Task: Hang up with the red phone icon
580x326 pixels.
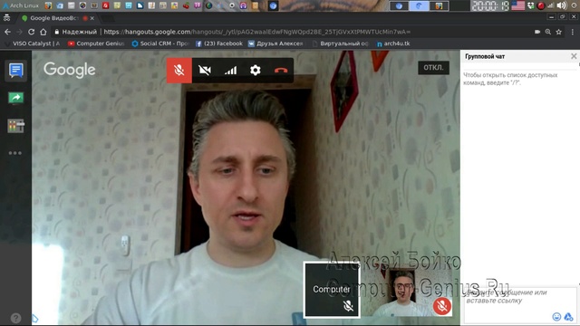Action: click(281, 71)
